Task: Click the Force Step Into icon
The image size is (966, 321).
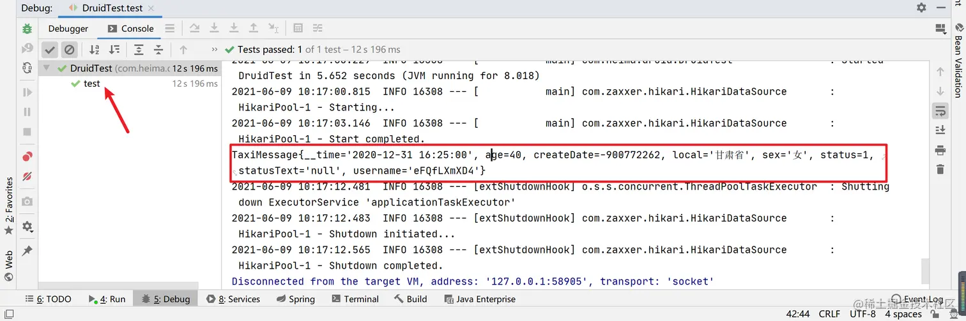Action: pos(234,28)
